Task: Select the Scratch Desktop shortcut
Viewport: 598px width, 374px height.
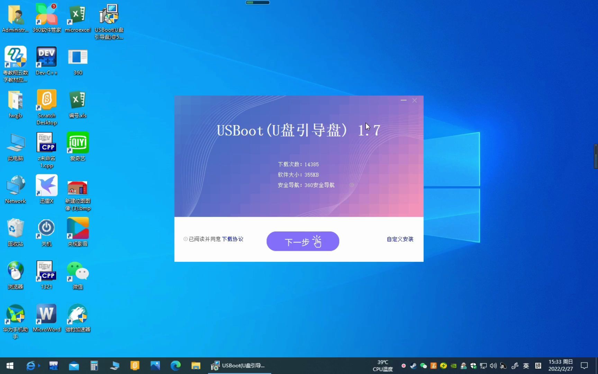Action: (47, 108)
